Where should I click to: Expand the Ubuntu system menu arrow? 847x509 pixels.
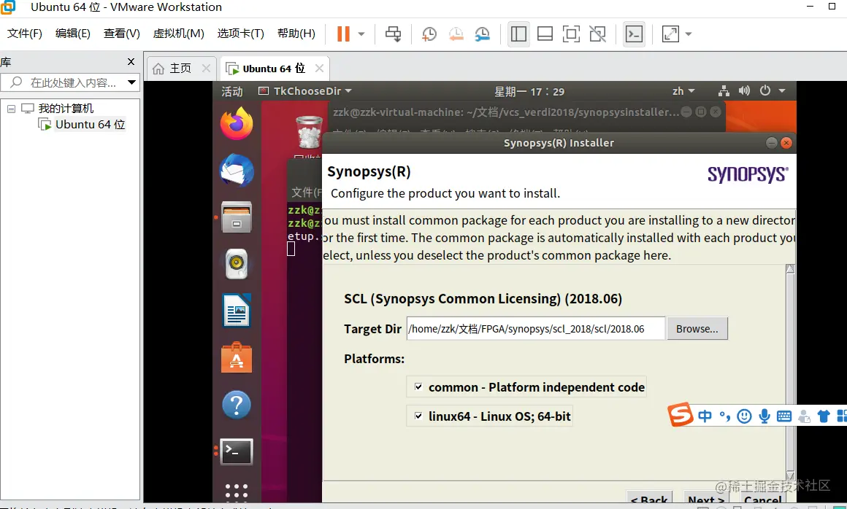[x=781, y=91]
